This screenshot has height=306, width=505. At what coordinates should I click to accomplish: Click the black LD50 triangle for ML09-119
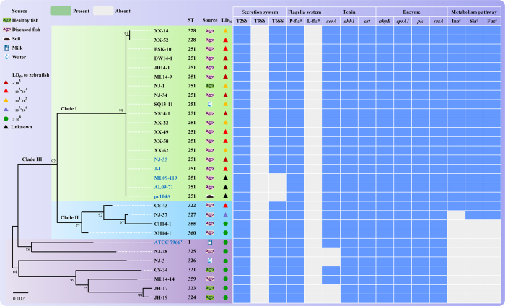point(225,178)
